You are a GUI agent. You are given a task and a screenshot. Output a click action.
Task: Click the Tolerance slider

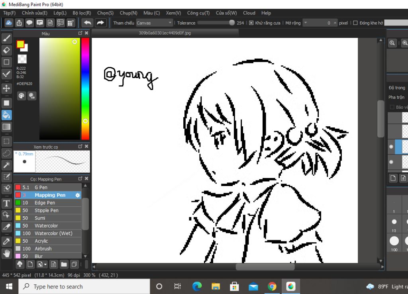tap(216, 23)
